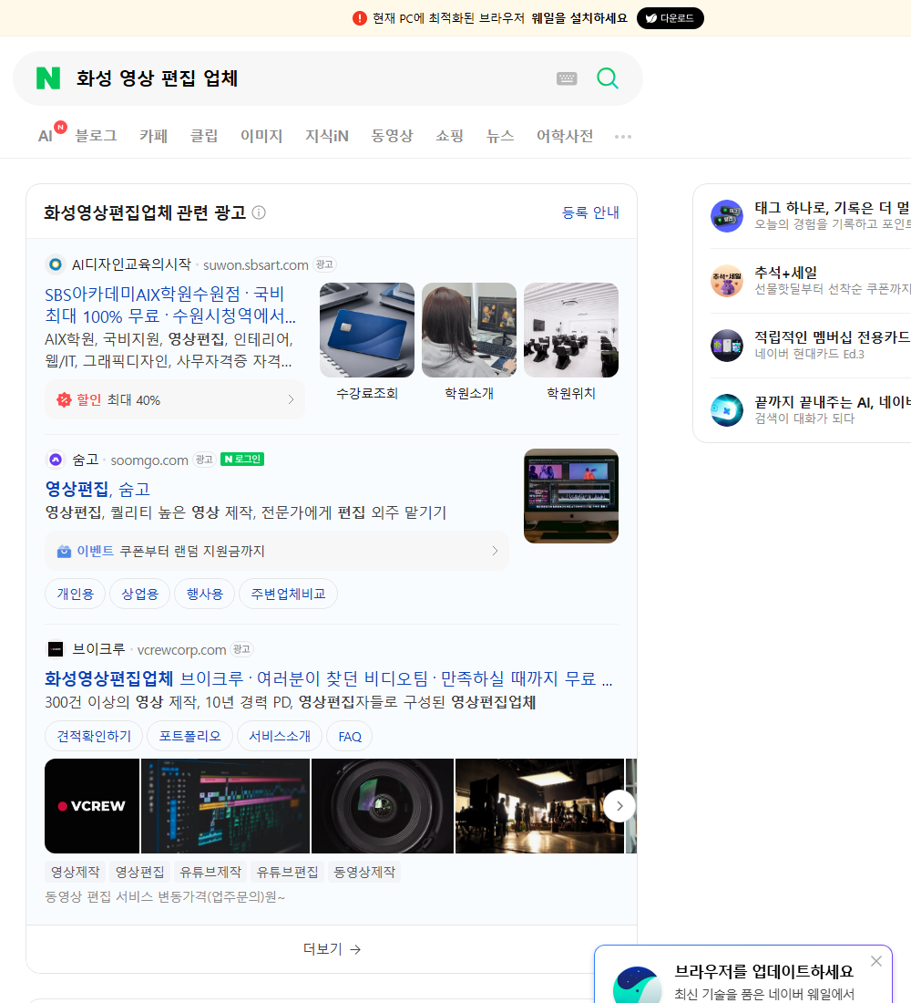Click the 수강료조회 label
Viewport: 911px width, 1003px height.
tap(367, 393)
